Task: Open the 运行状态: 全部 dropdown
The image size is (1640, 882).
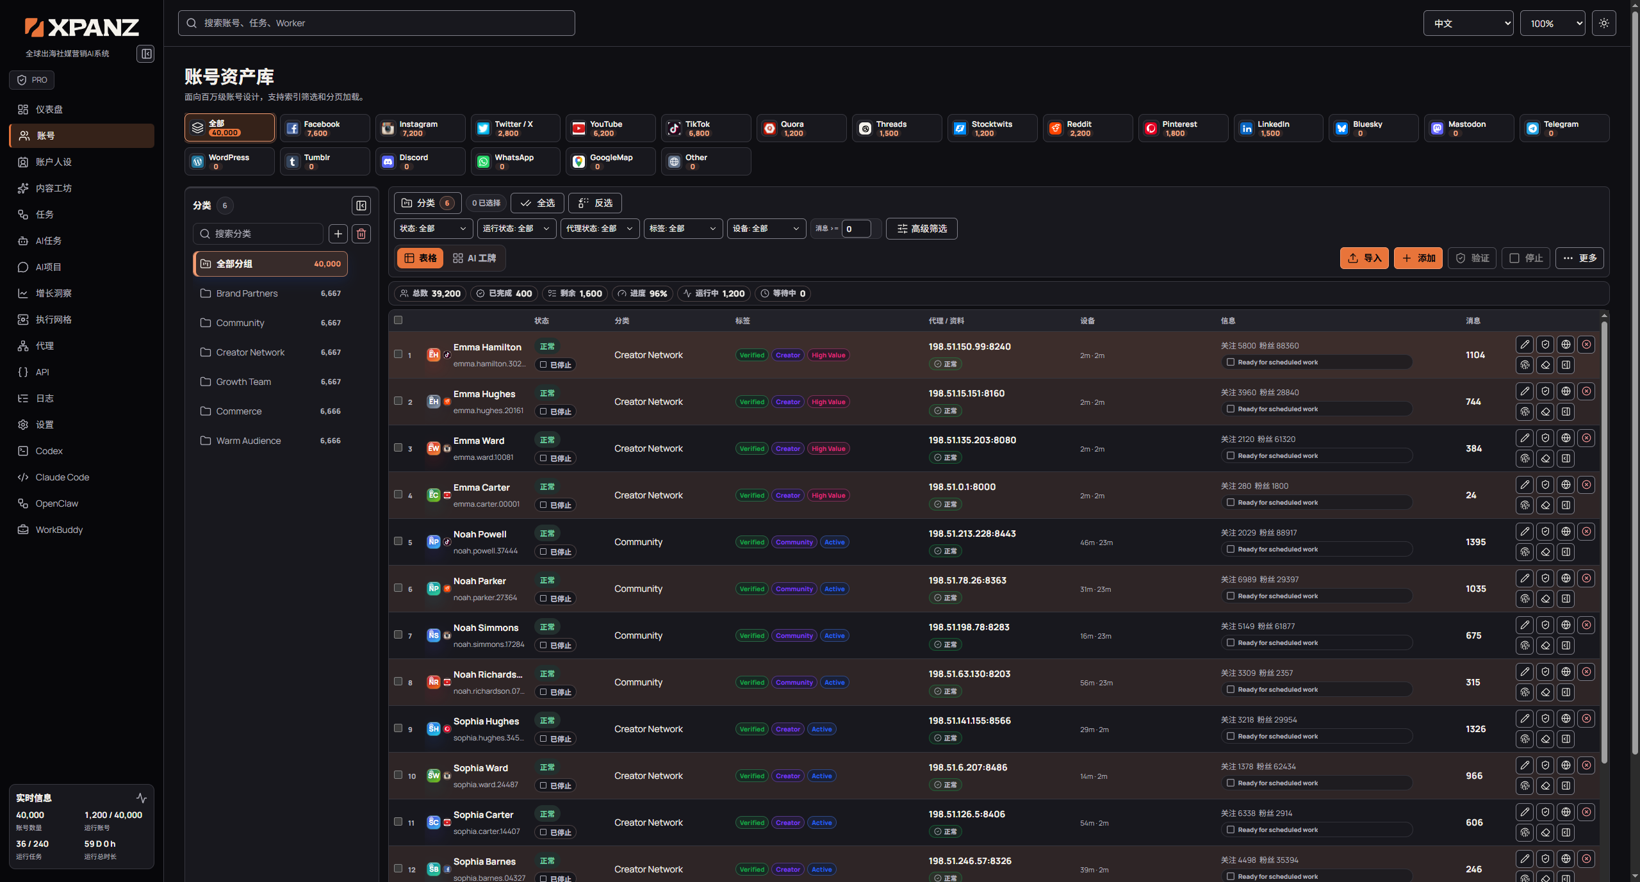Action: pos(516,229)
